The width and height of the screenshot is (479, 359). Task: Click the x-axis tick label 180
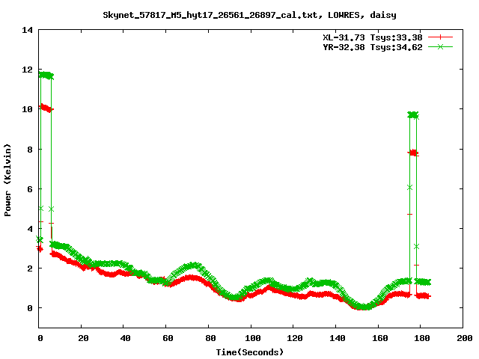pos(422,338)
